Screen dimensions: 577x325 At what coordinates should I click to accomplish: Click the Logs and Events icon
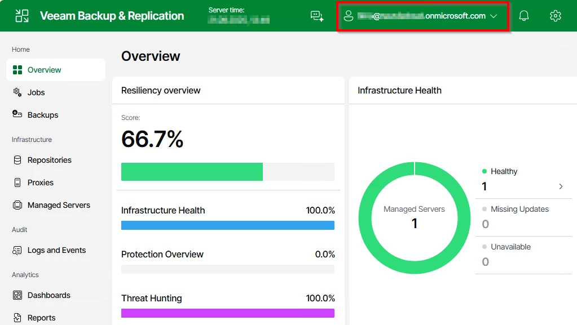point(17,250)
